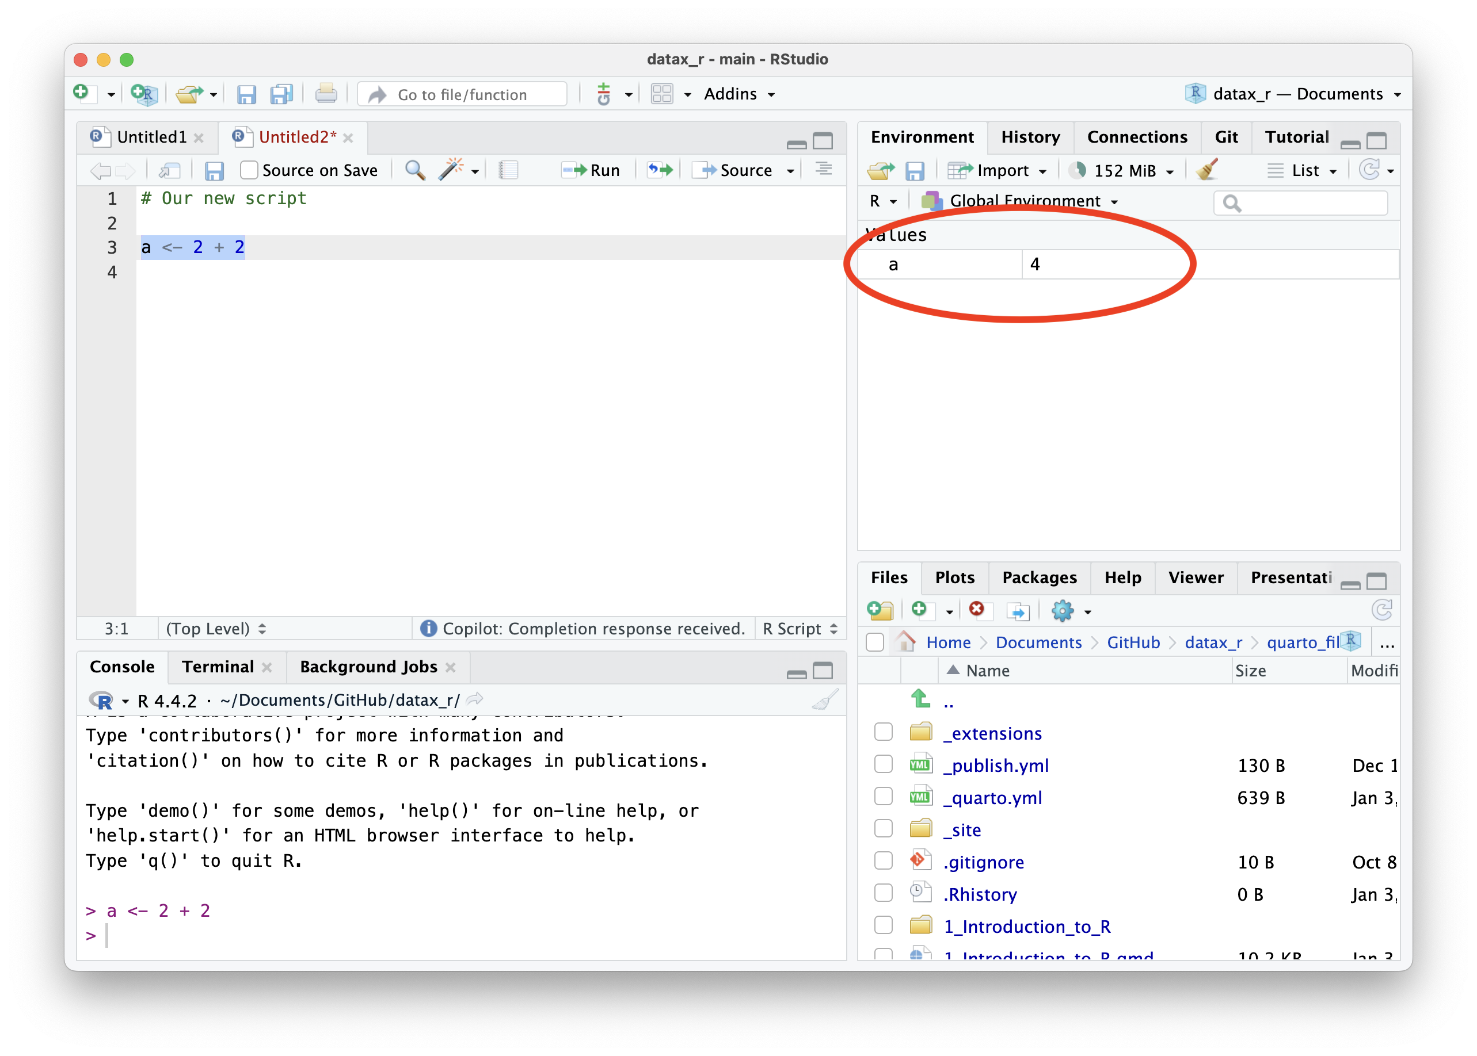Check the _publish.yml file checkbox

883,764
